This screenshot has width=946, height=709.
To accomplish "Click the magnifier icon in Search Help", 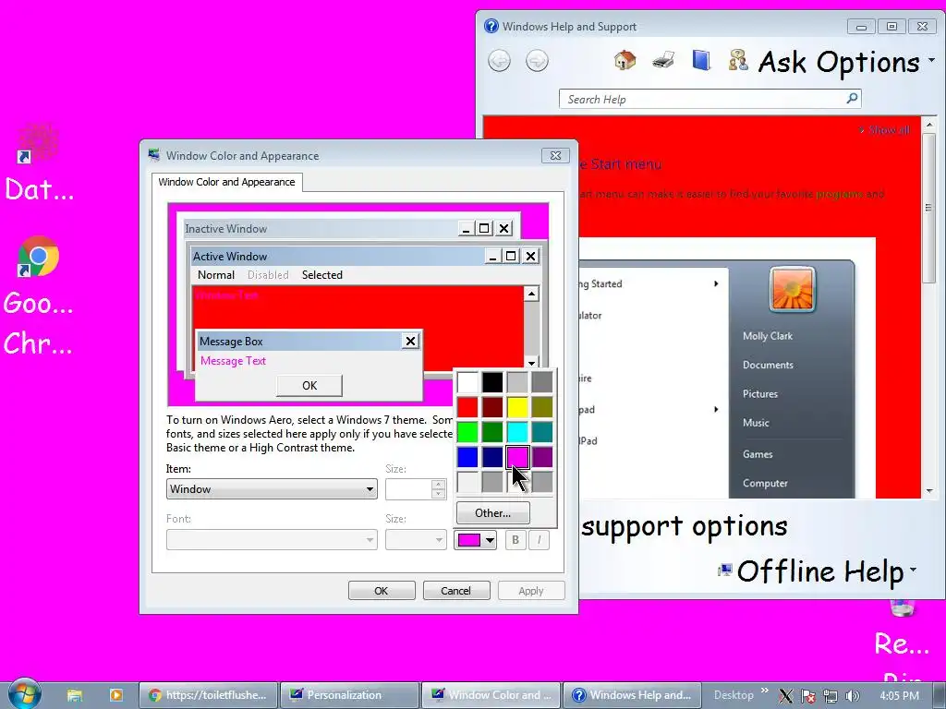I will click(x=852, y=98).
